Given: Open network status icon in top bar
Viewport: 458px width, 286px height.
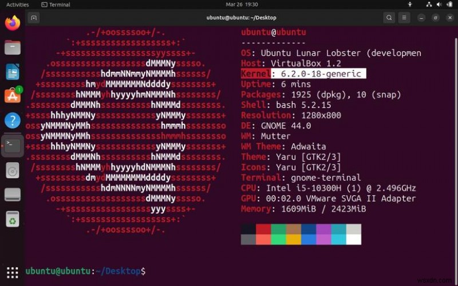Looking at the screenshot, I should pyautogui.click(x=429, y=5).
